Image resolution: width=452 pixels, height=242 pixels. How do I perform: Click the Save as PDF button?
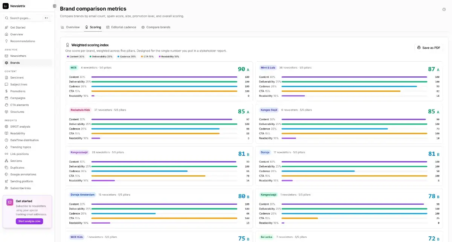tap(429, 48)
